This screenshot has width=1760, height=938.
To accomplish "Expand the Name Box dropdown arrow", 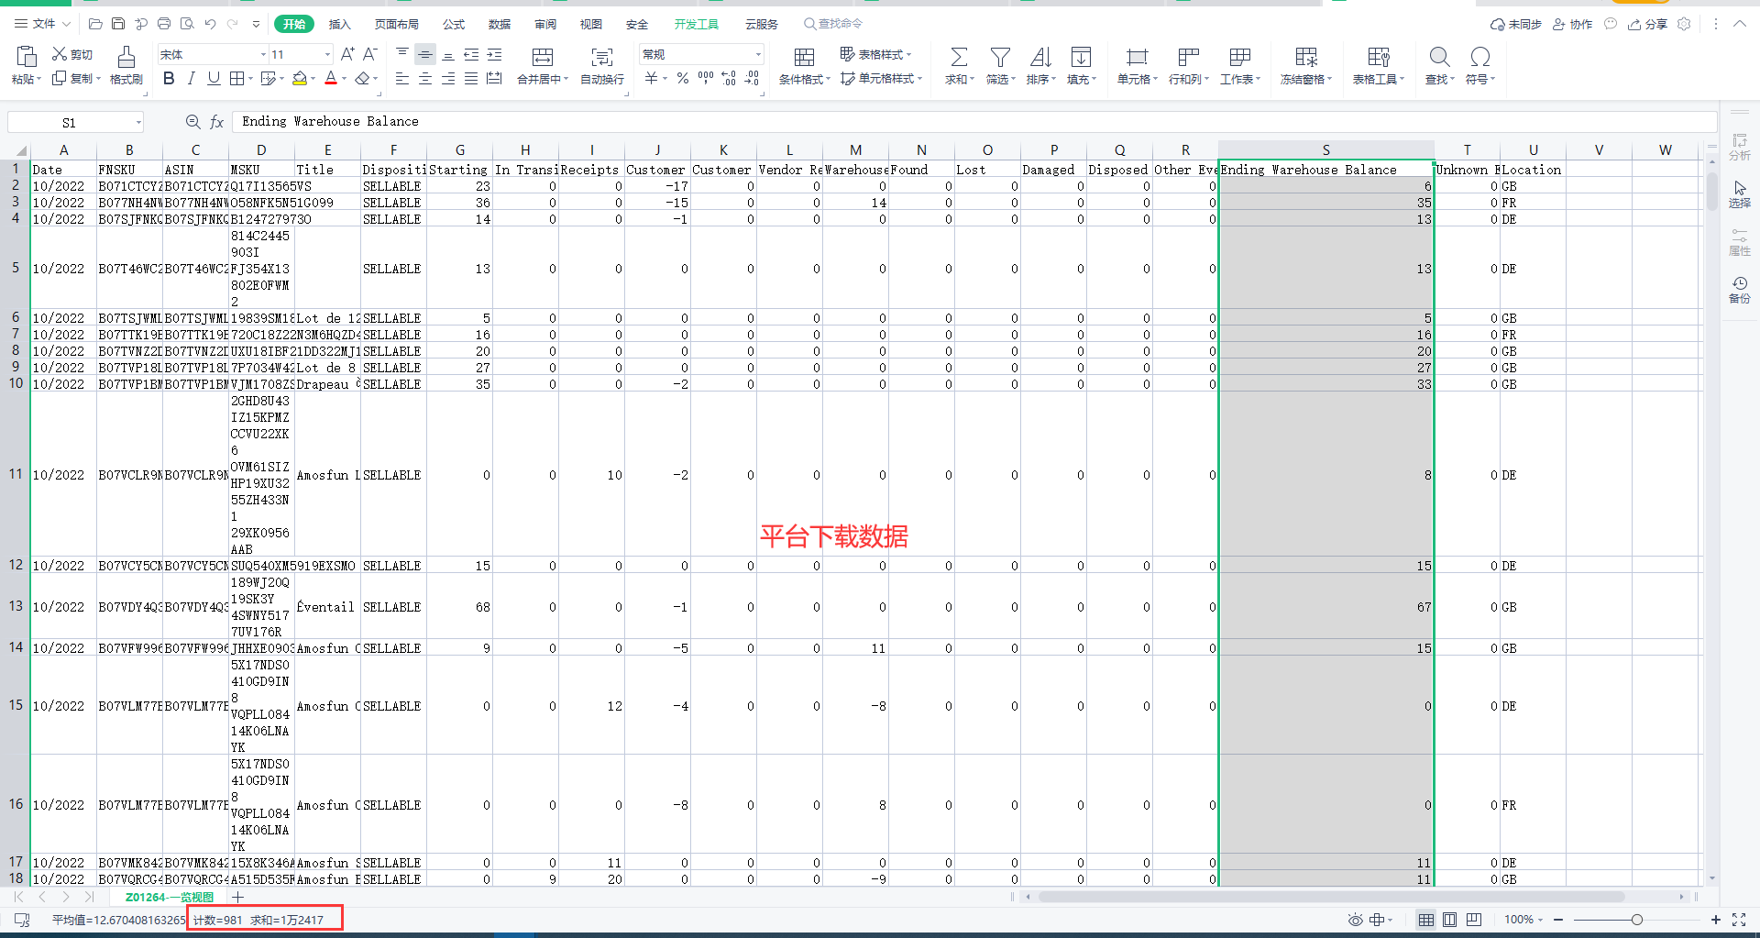I will click(x=138, y=122).
